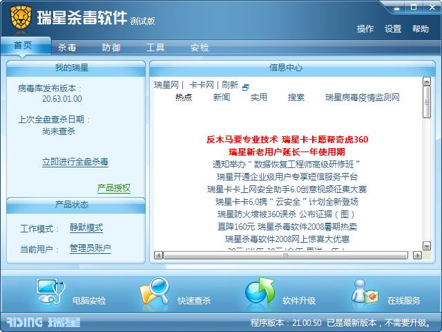The height and width of the screenshot is (332, 442).
Task: Open the 电脑安检 computer checkup icon
Action: tap(50, 290)
